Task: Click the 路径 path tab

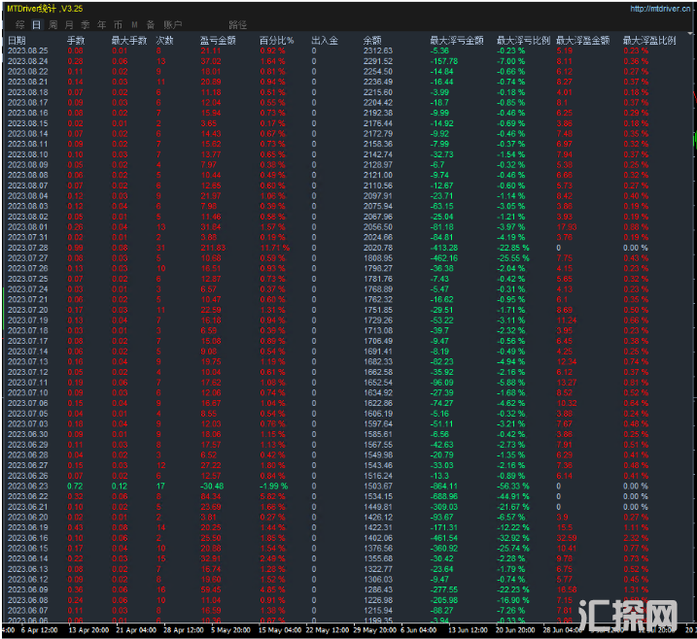Action: pos(237,23)
